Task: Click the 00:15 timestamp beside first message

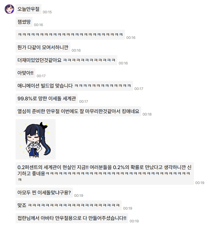Action: click(47, 12)
